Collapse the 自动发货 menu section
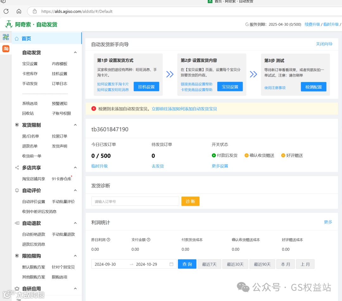 [75, 52]
